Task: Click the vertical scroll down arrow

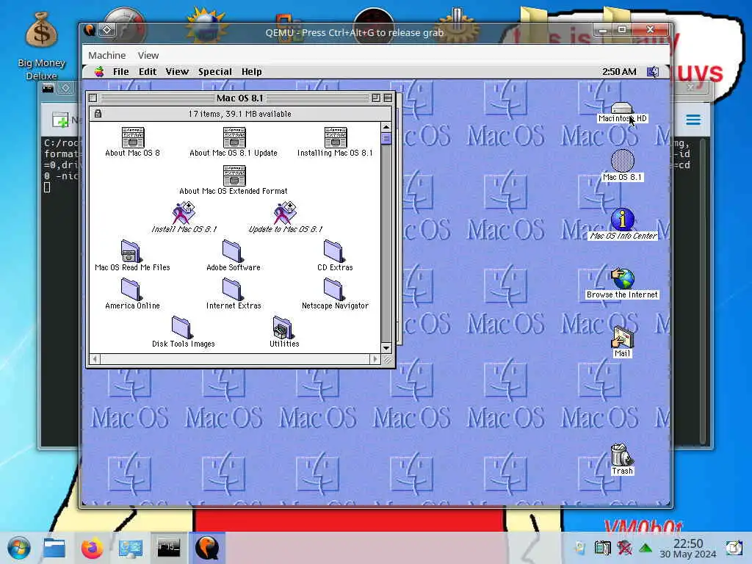Action: [x=386, y=348]
